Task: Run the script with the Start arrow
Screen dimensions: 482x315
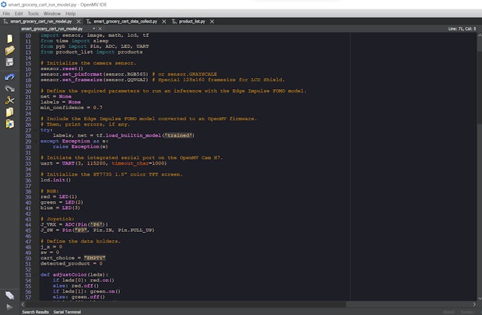Action: [x=9, y=307]
